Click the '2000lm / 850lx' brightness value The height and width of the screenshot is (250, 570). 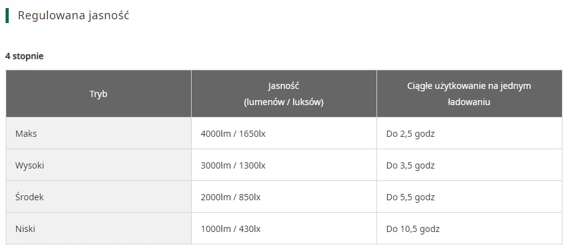(231, 197)
